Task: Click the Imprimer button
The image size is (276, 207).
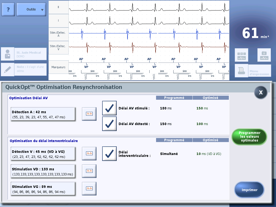Action: (x=249, y=190)
